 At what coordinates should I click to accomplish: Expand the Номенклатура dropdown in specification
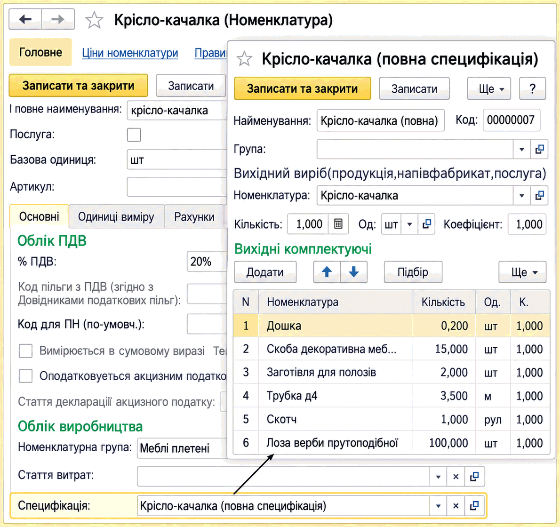click(522, 195)
